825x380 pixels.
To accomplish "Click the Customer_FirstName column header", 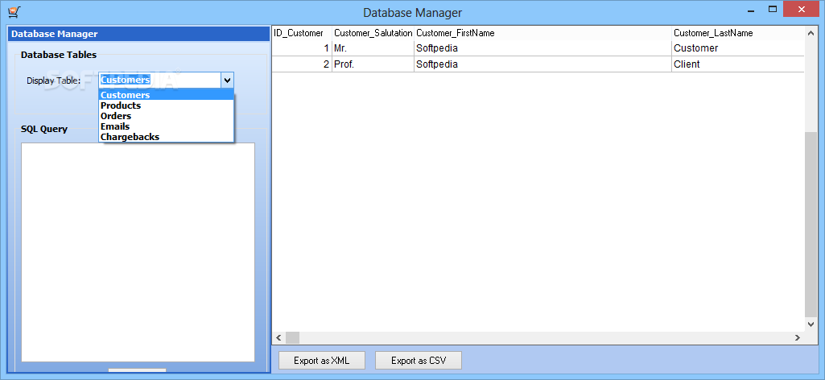I will (543, 33).
